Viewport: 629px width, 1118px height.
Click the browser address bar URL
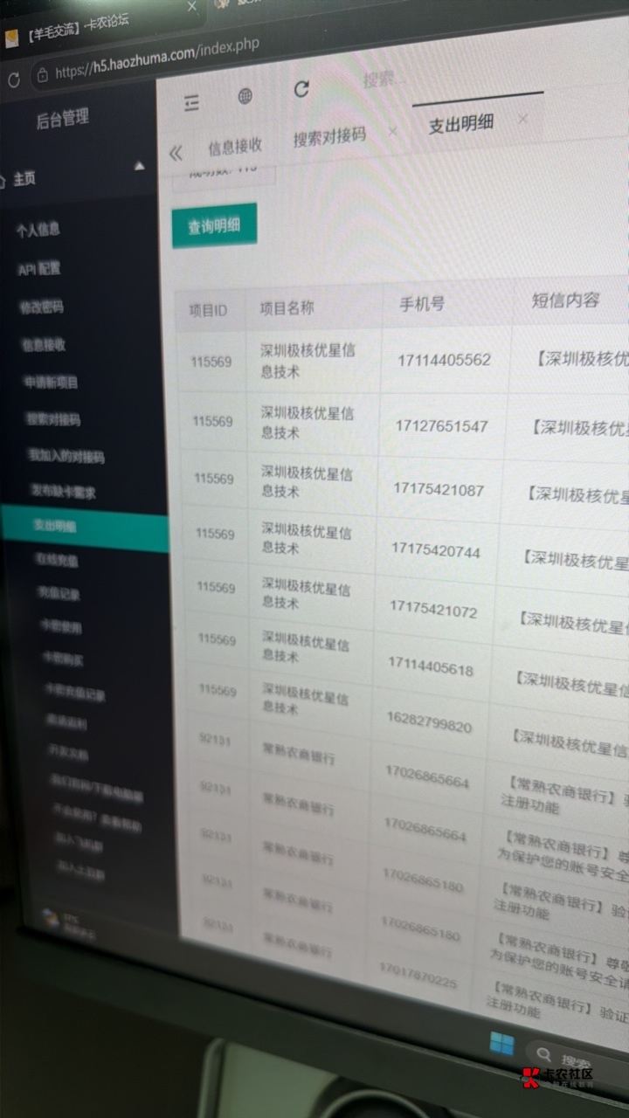pos(156,59)
